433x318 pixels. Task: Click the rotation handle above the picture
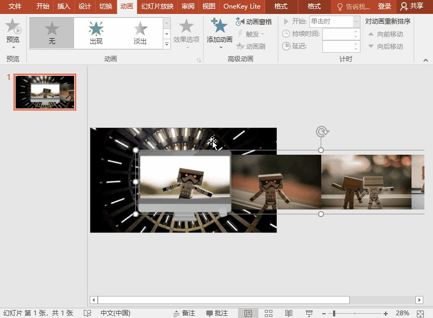[321, 132]
